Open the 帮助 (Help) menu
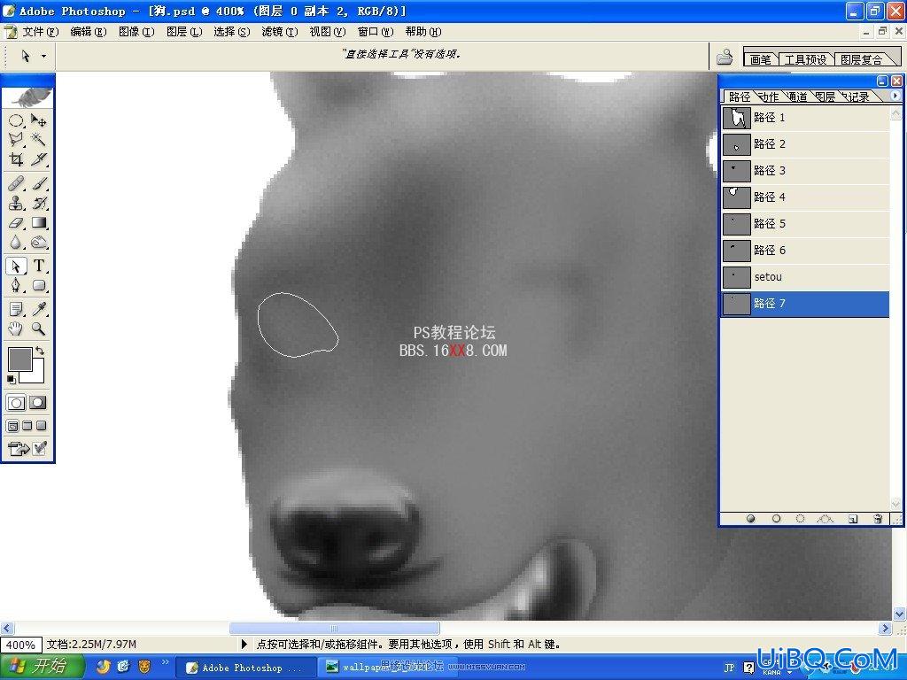 click(422, 32)
